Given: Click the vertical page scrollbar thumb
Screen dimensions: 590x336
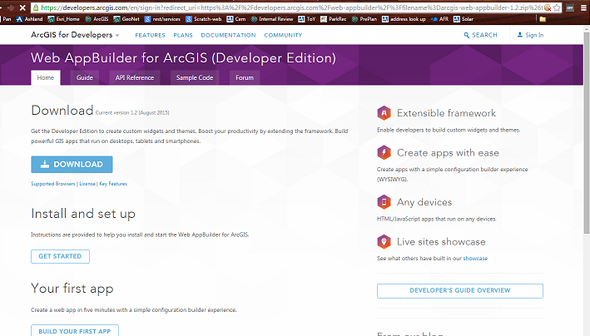Looking at the screenshot, I should [x=586, y=131].
